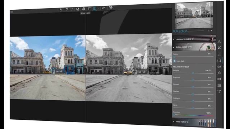Screen dimensions: 230x129
Task: Click the After label
Action: (88, 13)
